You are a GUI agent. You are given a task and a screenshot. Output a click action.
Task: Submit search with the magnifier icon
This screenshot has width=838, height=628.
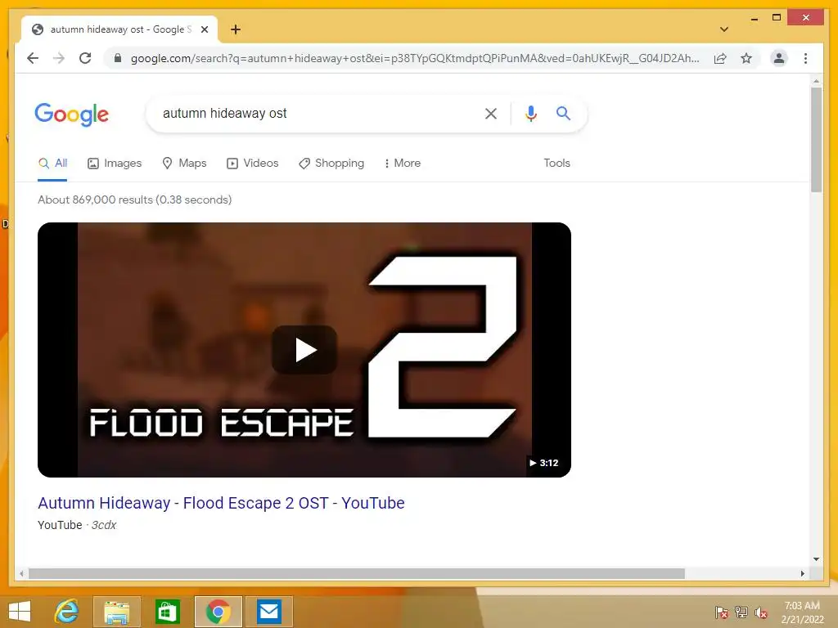tap(563, 113)
